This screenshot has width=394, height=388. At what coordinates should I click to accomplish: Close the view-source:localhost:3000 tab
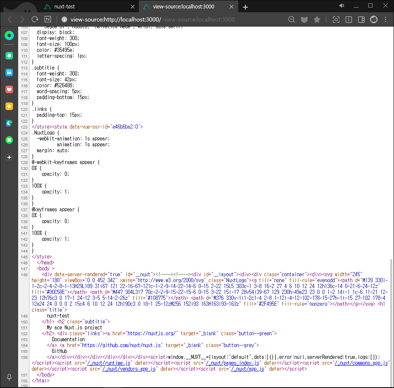coord(232,7)
